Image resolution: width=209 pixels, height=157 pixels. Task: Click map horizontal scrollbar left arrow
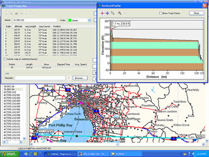coord(31,144)
